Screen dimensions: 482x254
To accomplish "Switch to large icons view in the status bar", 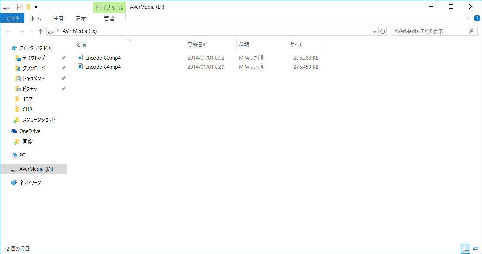I will (475, 249).
